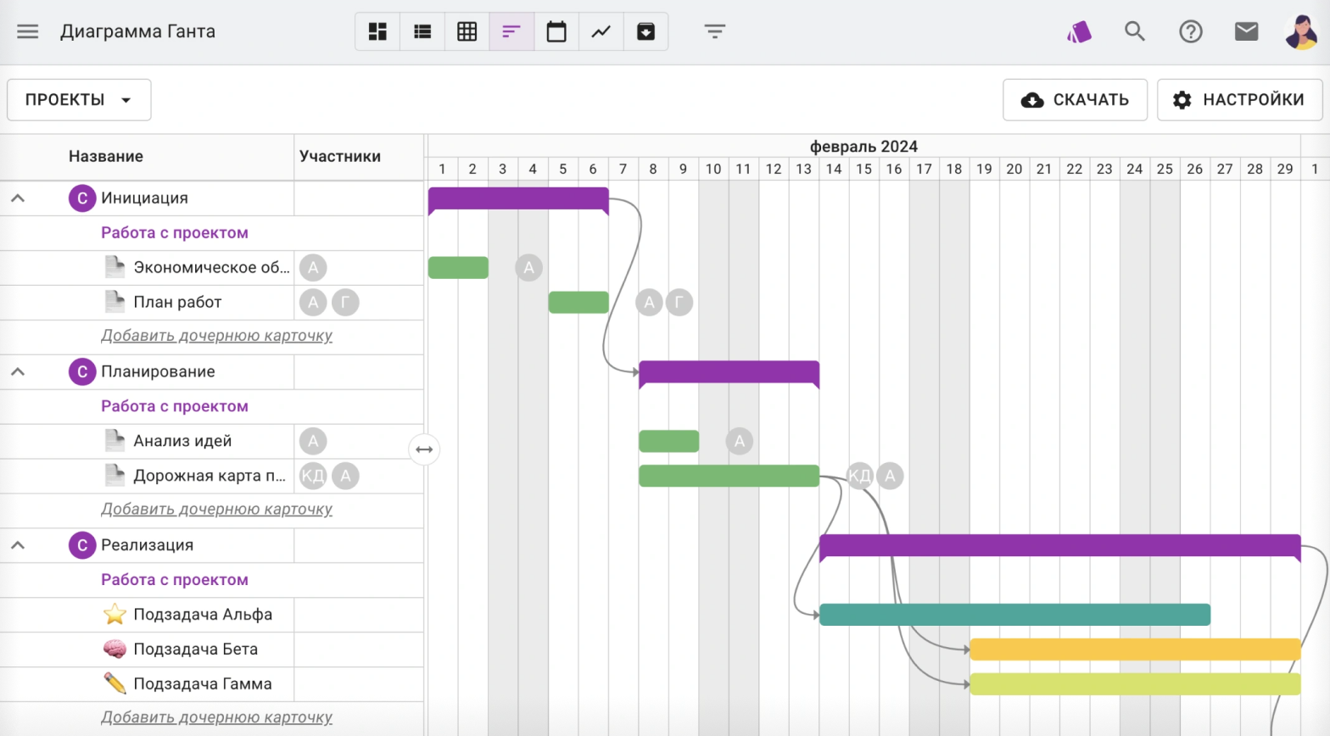Click the column resize splitter handle

click(x=424, y=449)
